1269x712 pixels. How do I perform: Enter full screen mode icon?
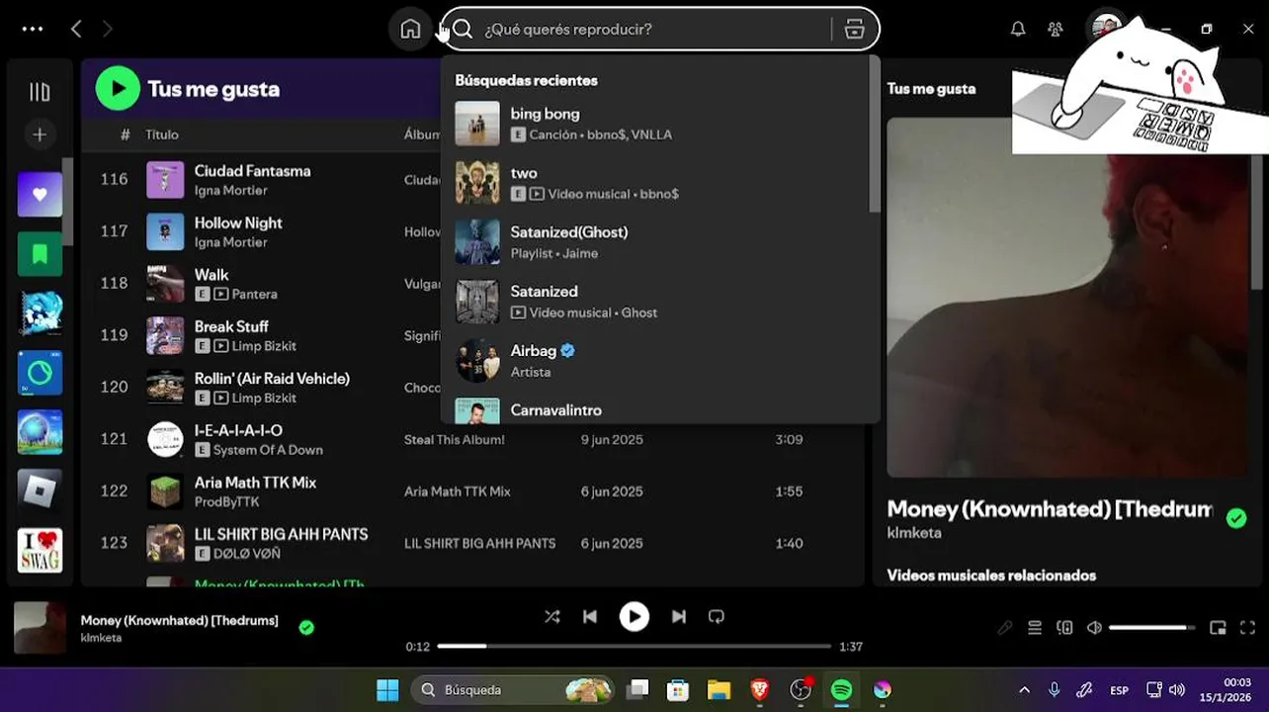[x=1247, y=628]
